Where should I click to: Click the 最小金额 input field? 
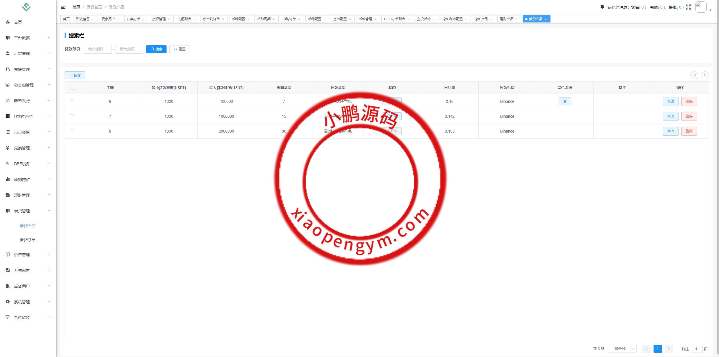[x=98, y=49]
